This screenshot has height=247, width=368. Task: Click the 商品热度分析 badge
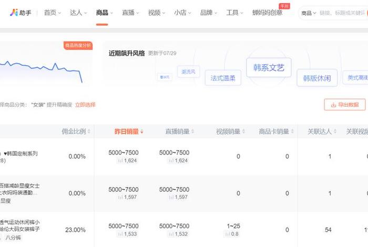[78, 45]
